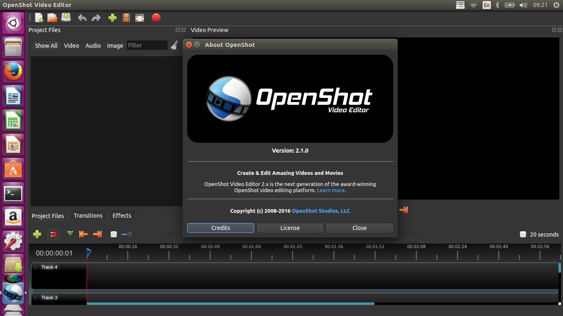Float the Project Files dock panel
The height and width of the screenshot is (316, 563).
(178, 30)
